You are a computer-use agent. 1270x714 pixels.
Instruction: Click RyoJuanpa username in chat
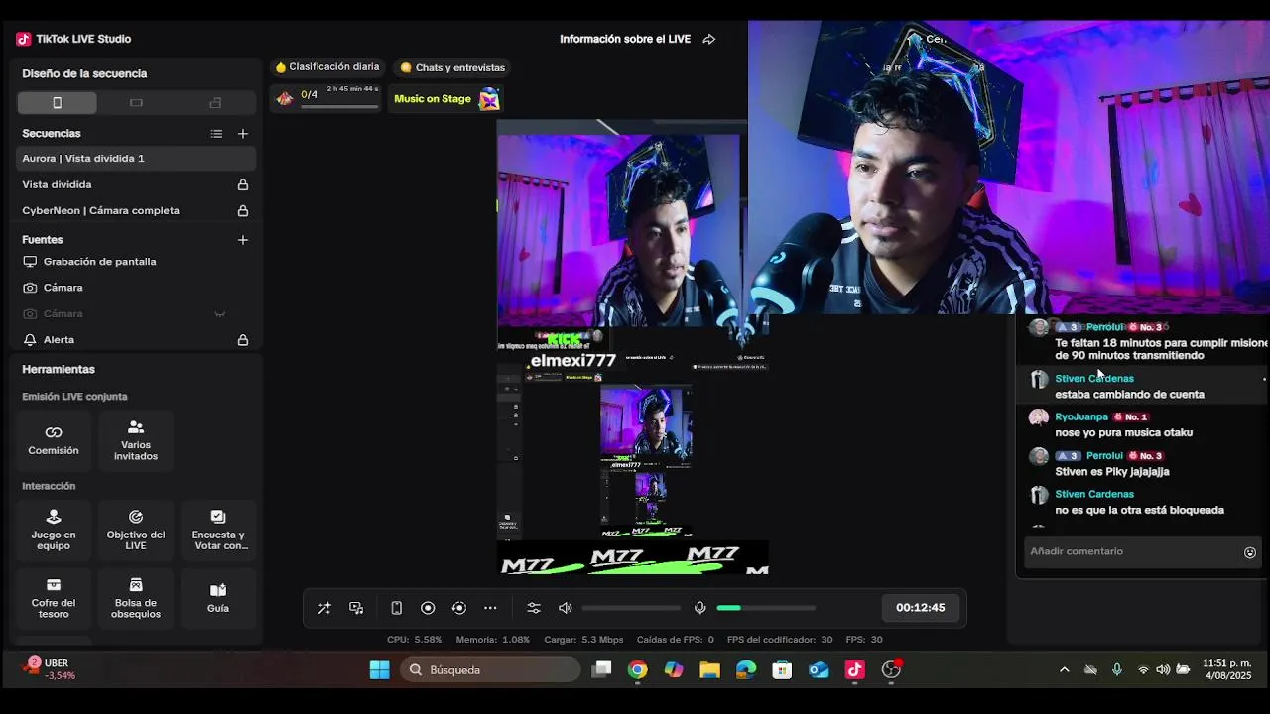pos(1080,417)
